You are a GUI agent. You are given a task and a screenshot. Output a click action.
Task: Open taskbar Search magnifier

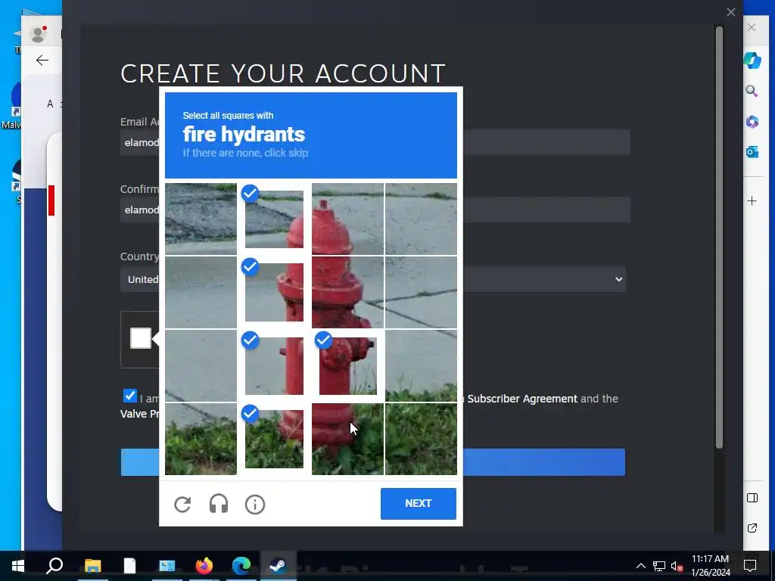pos(54,565)
